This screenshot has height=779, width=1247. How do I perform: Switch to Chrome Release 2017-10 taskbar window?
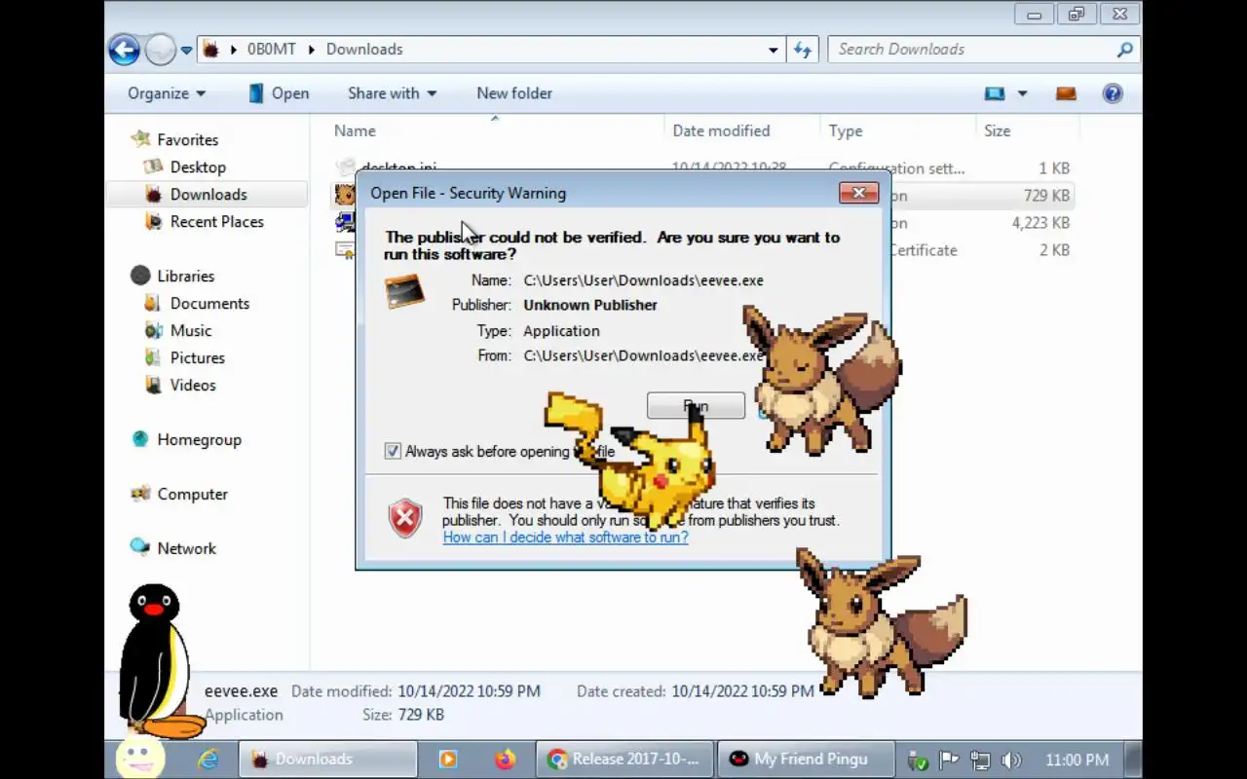tap(624, 760)
